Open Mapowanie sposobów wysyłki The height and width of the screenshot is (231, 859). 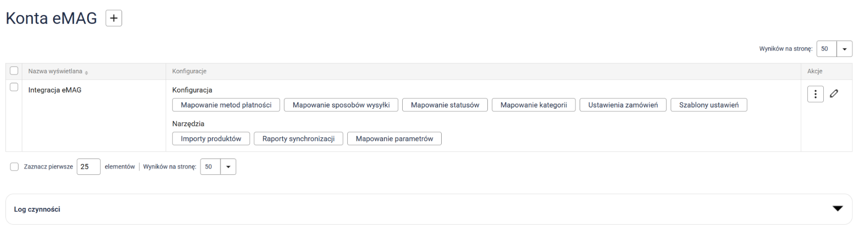point(341,105)
